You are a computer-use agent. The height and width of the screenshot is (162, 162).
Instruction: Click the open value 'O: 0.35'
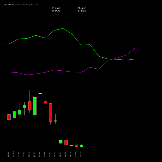tap(56, 11)
